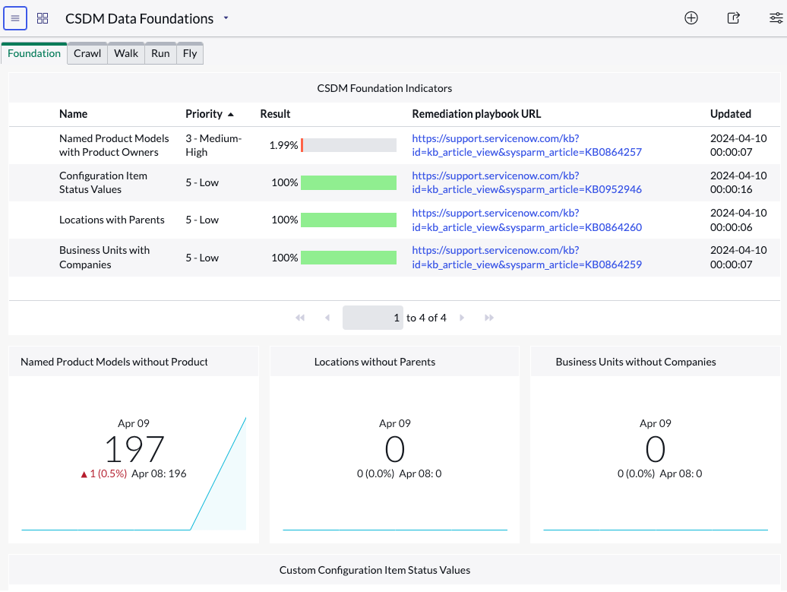Open Named Product Models without Product widget title

(114, 362)
